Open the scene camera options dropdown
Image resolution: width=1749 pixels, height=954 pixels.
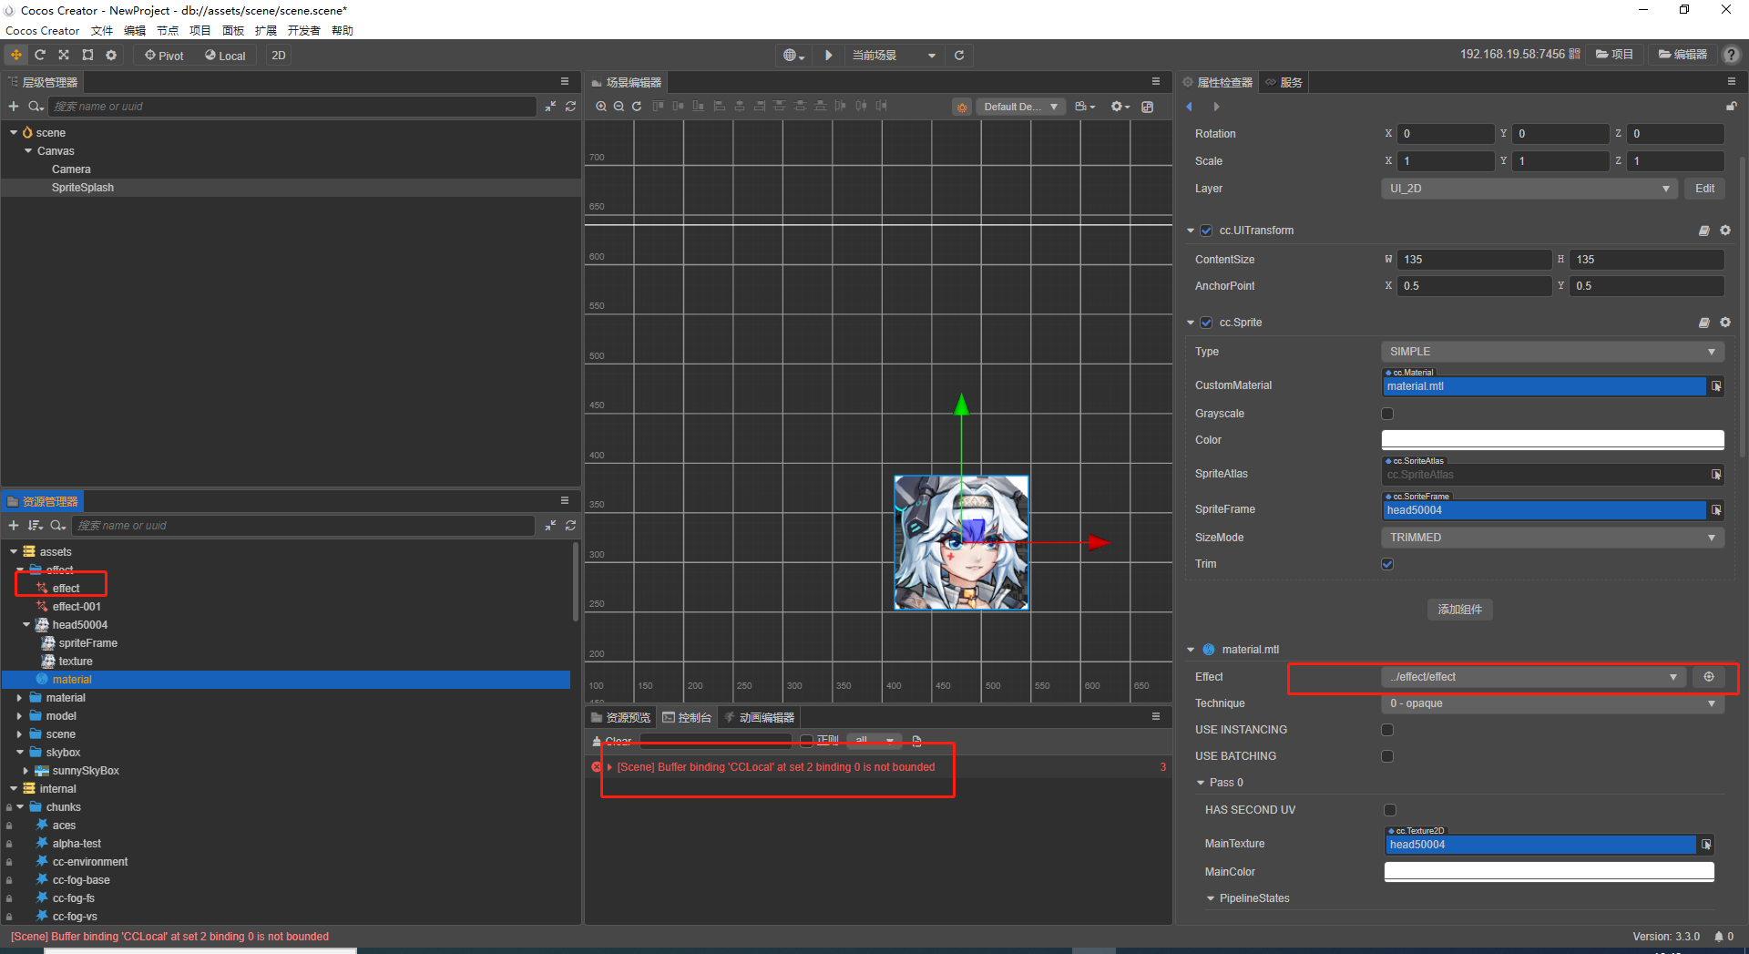[1085, 107]
